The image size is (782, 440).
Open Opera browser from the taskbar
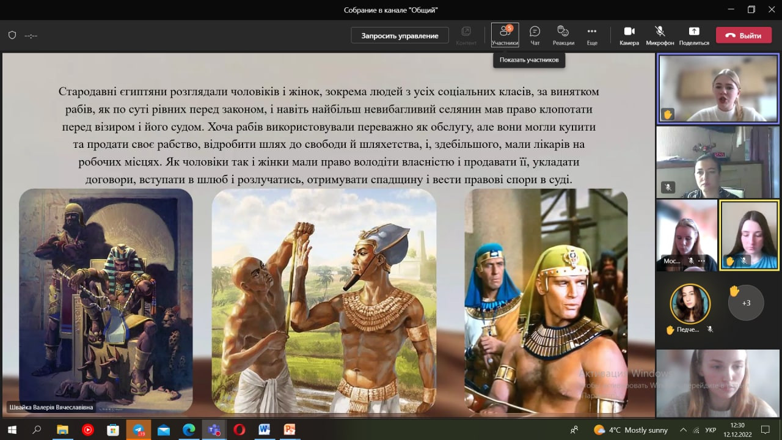click(239, 430)
